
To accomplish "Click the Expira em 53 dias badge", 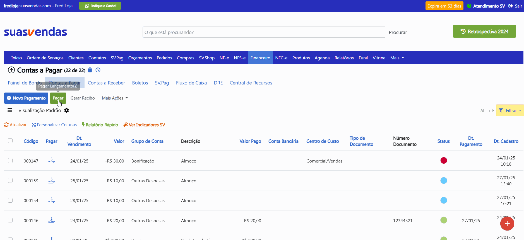I will coord(444,6).
